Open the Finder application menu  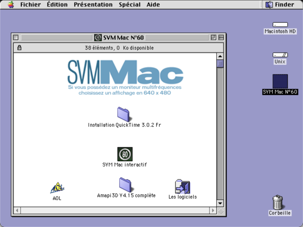[x=280, y=4]
